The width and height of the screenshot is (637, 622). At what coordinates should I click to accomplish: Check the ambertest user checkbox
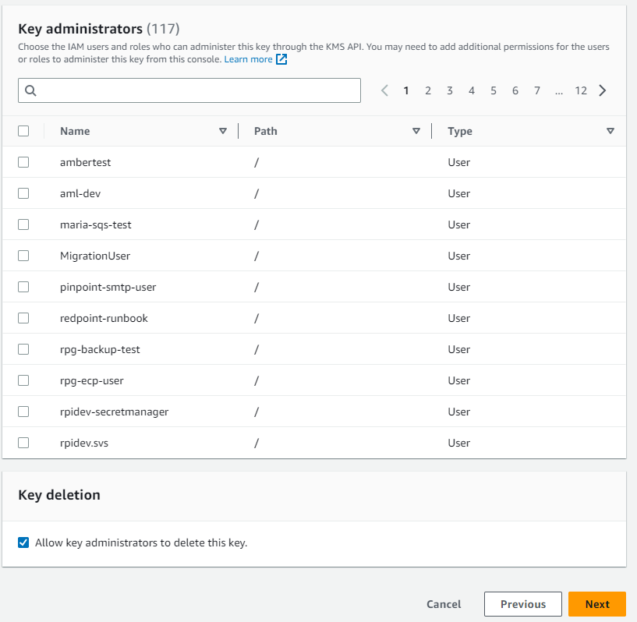coord(23,162)
